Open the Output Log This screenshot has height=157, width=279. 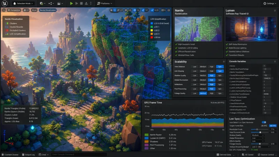28,155
